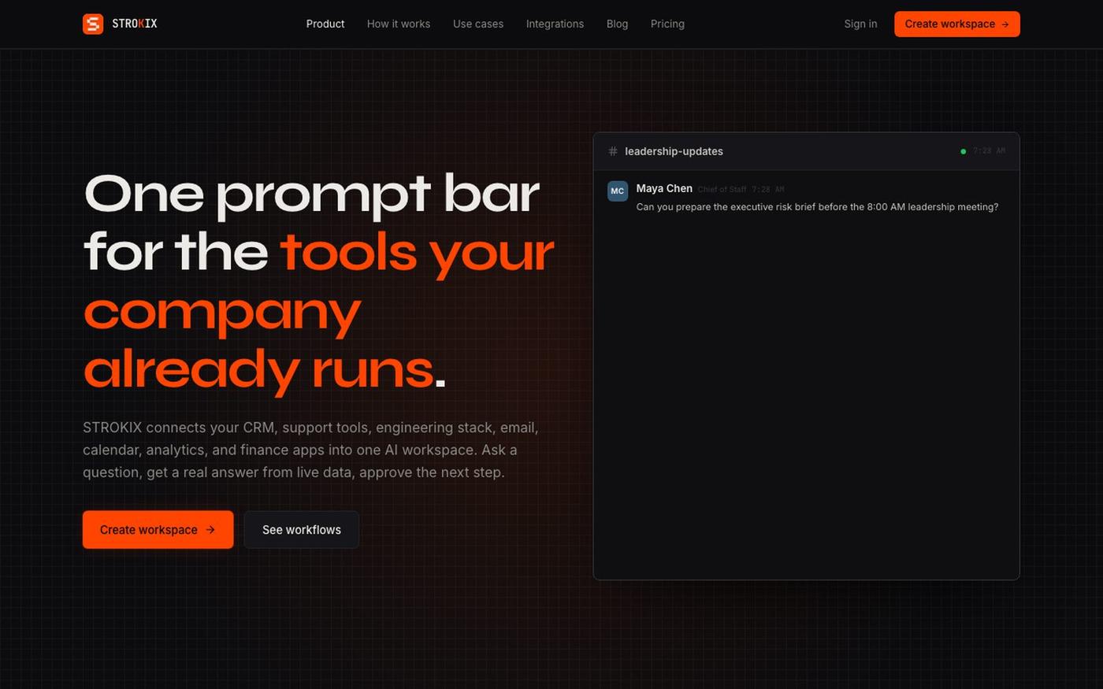Open the Product nav item
The height and width of the screenshot is (689, 1103).
point(325,24)
